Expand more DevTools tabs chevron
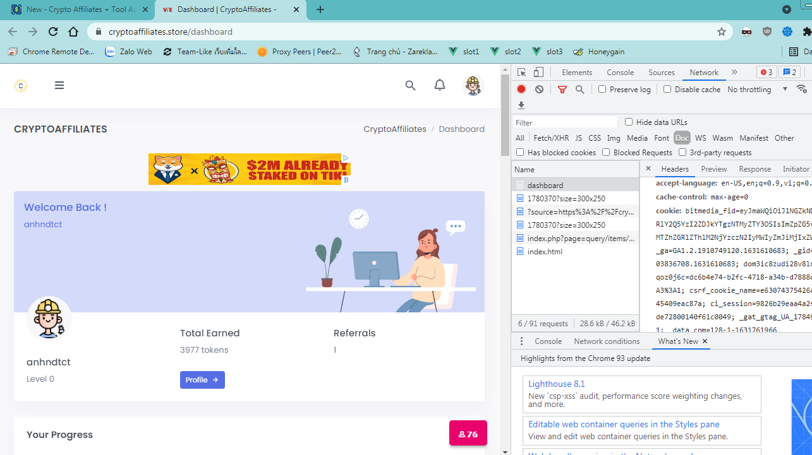 (x=734, y=72)
